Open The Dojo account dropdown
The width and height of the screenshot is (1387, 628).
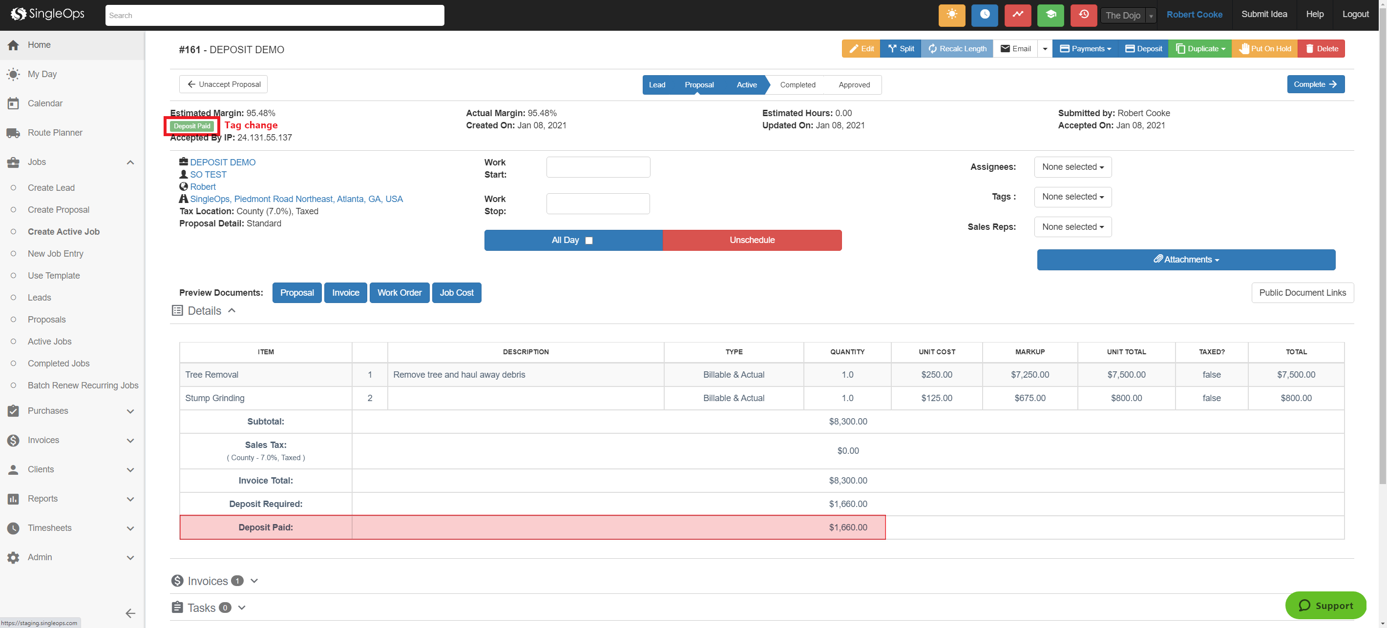[1128, 15]
